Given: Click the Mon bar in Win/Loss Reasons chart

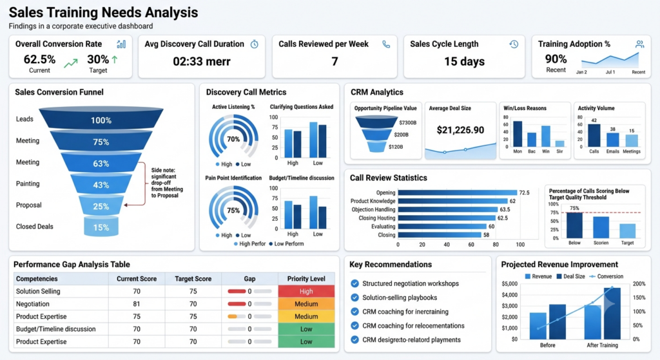Looking at the screenshot, I should (x=518, y=134).
